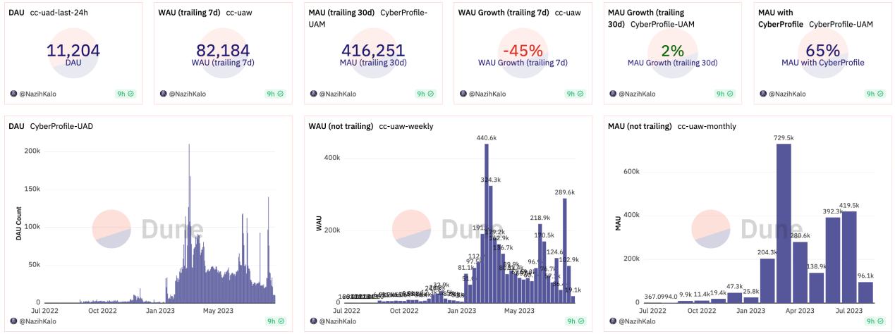This screenshot has width=895, height=334.
Task: Select the 65% MAU with CyberProfile value
Action: (x=822, y=50)
